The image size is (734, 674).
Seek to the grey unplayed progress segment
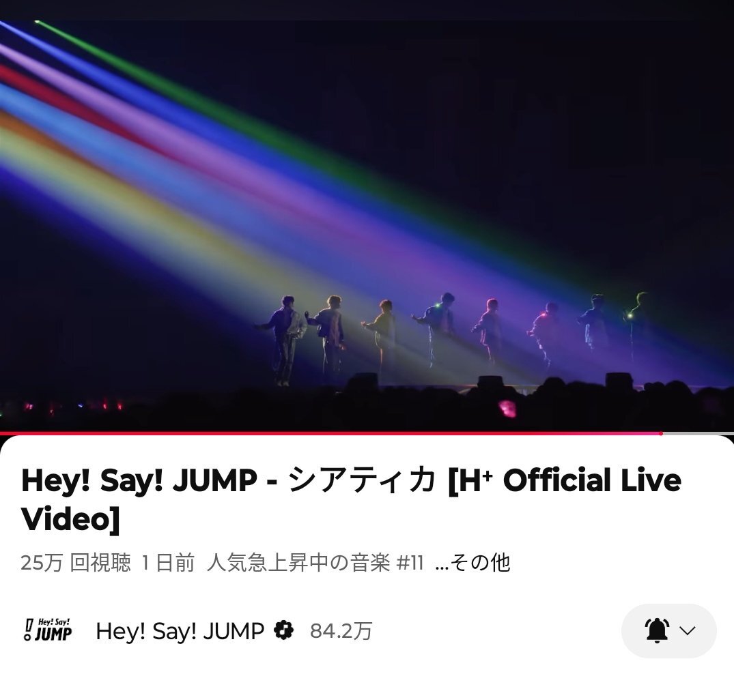click(x=698, y=434)
